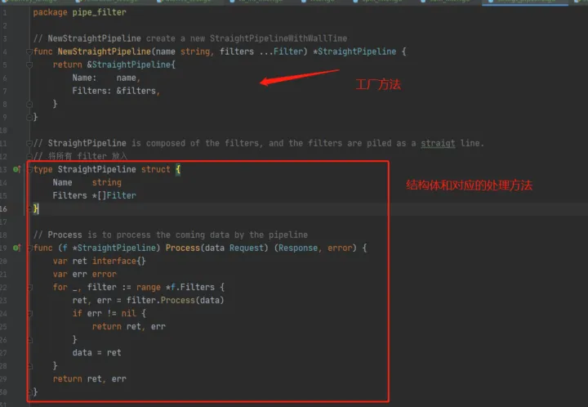Click StraightPipelineWithWallTime in the top comment

[x=278, y=38]
